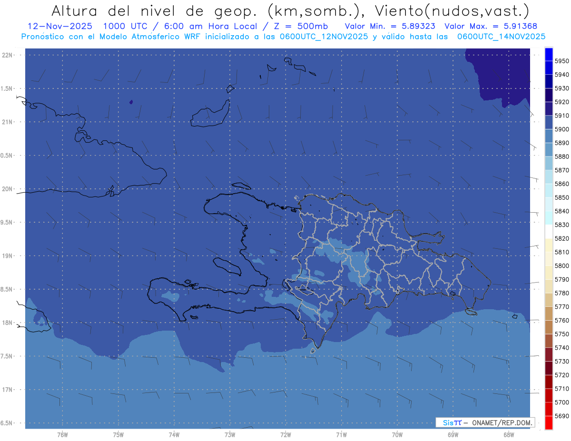Image resolution: width=571 pixels, height=441 pixels.
Task: Pick the legend swatch between 5900 and 5910
Action: point(548,123)
